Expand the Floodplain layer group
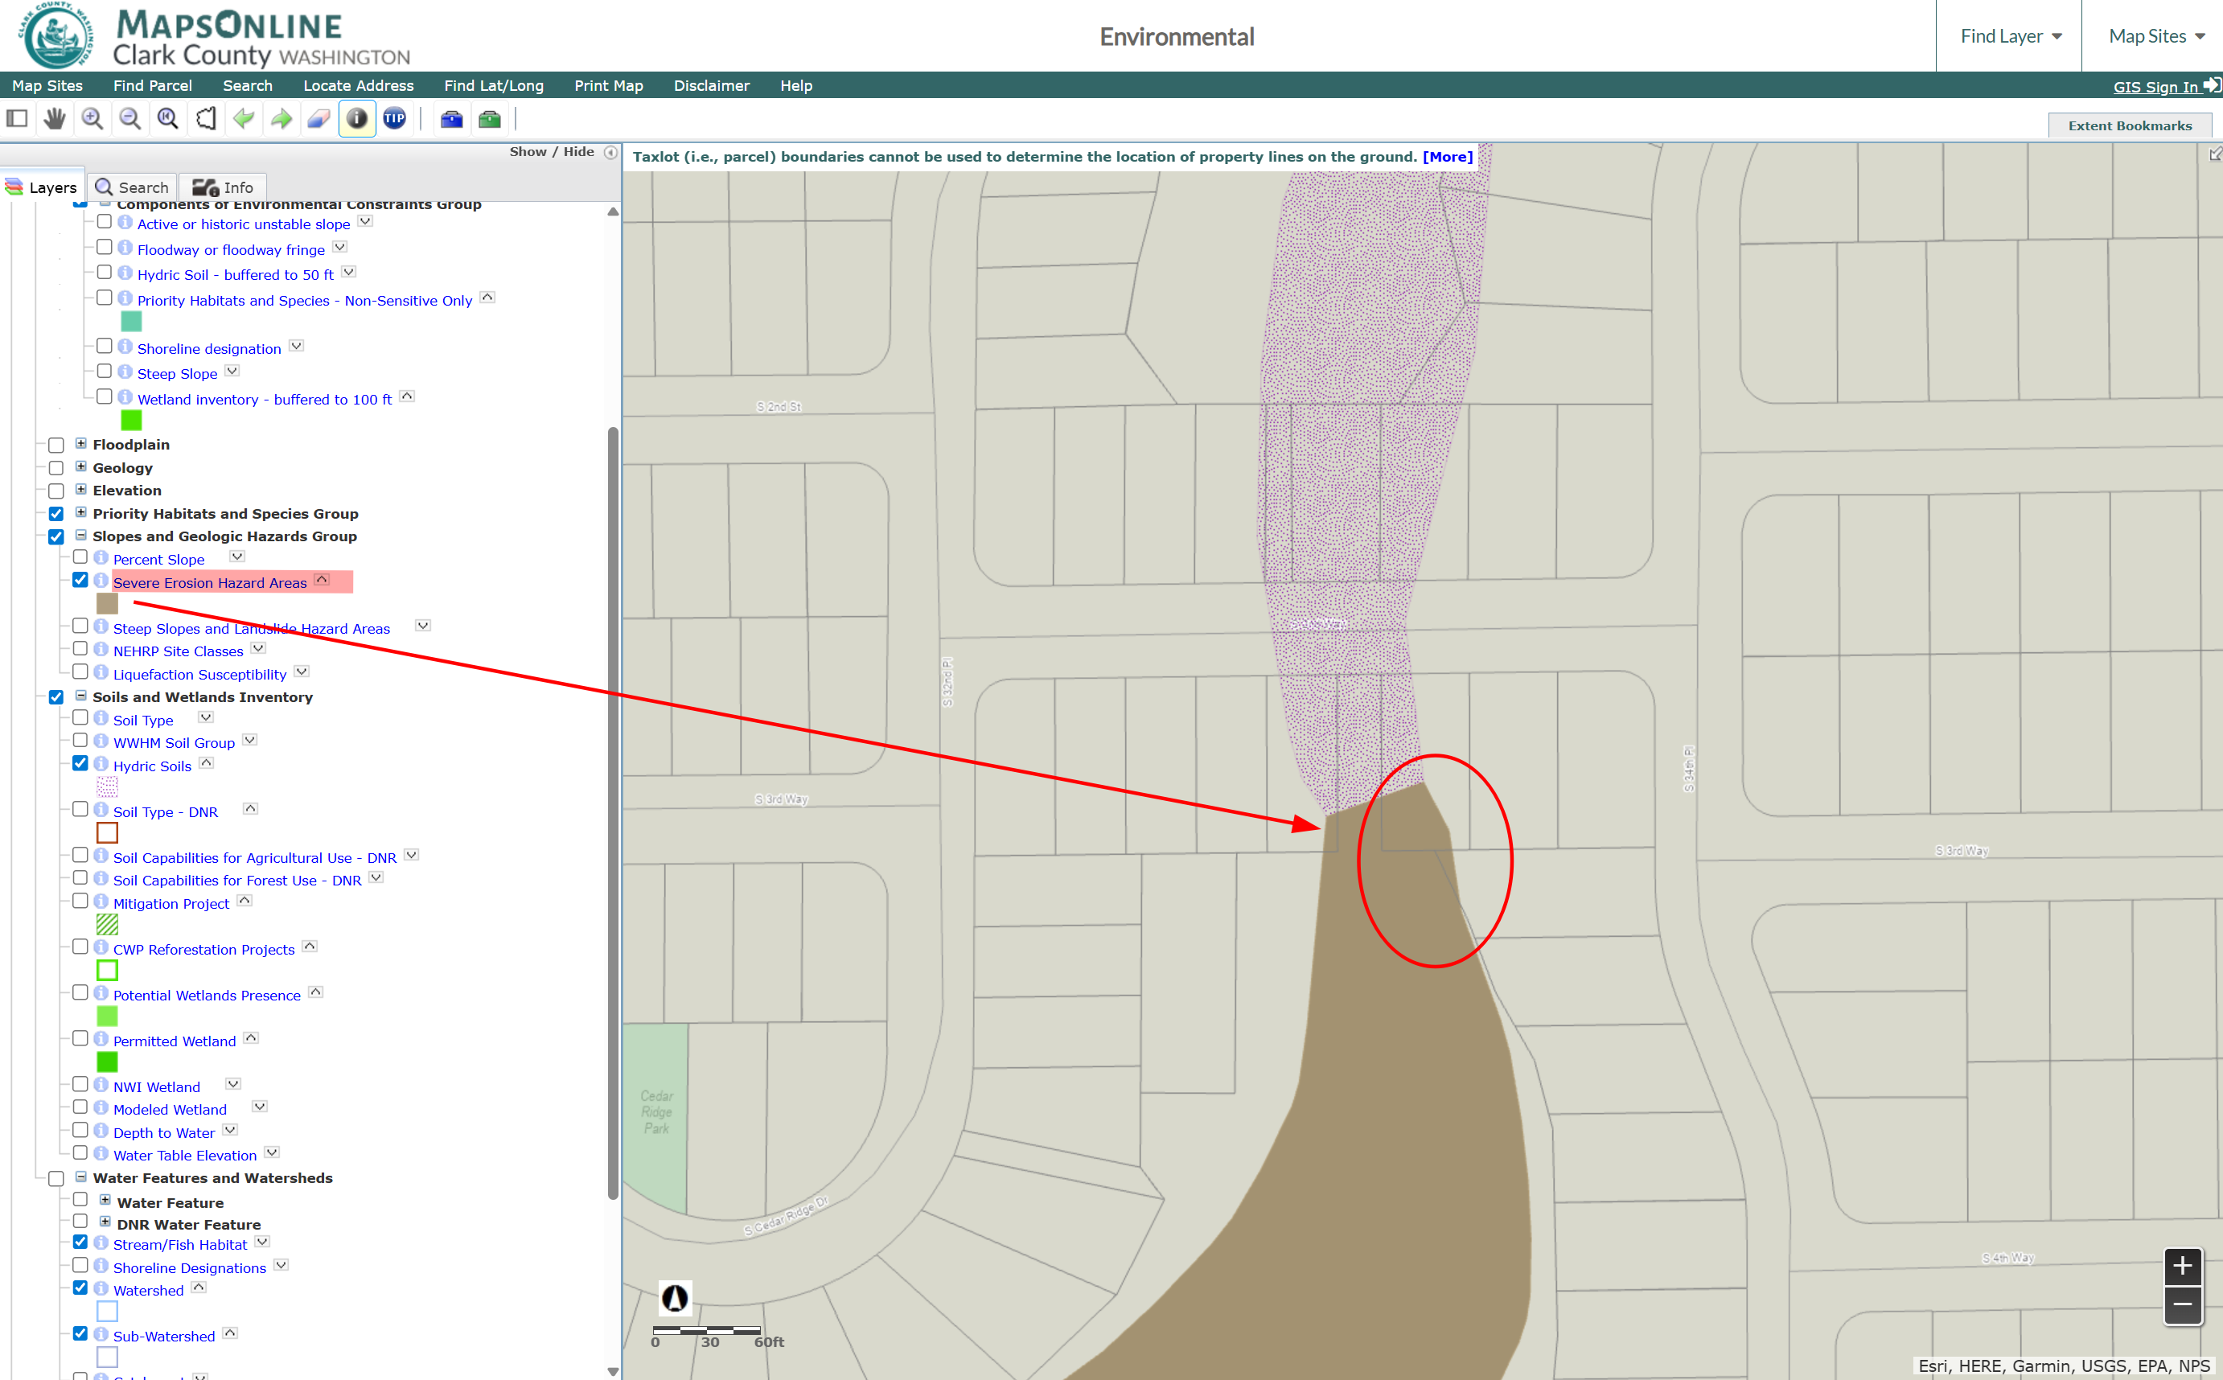This screenshot has height=1380, width=2223. (x=80, y=445)
